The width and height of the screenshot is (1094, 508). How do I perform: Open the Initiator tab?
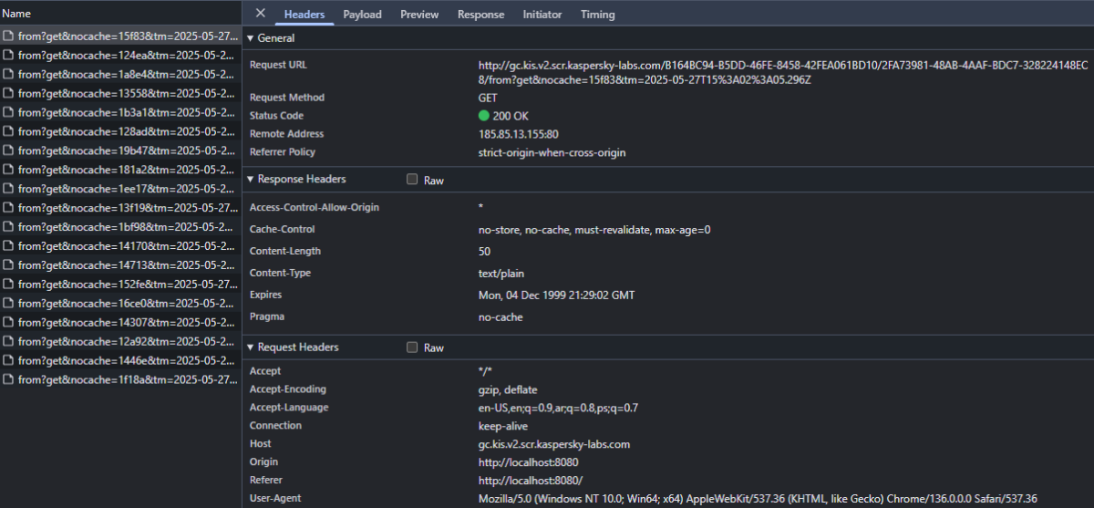pos(542,15)
